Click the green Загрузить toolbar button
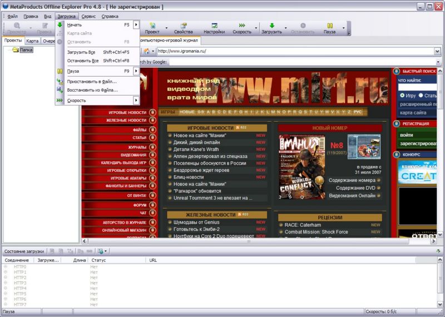The height and width of the screenshot is (317, 445). (x=271, y=28)
